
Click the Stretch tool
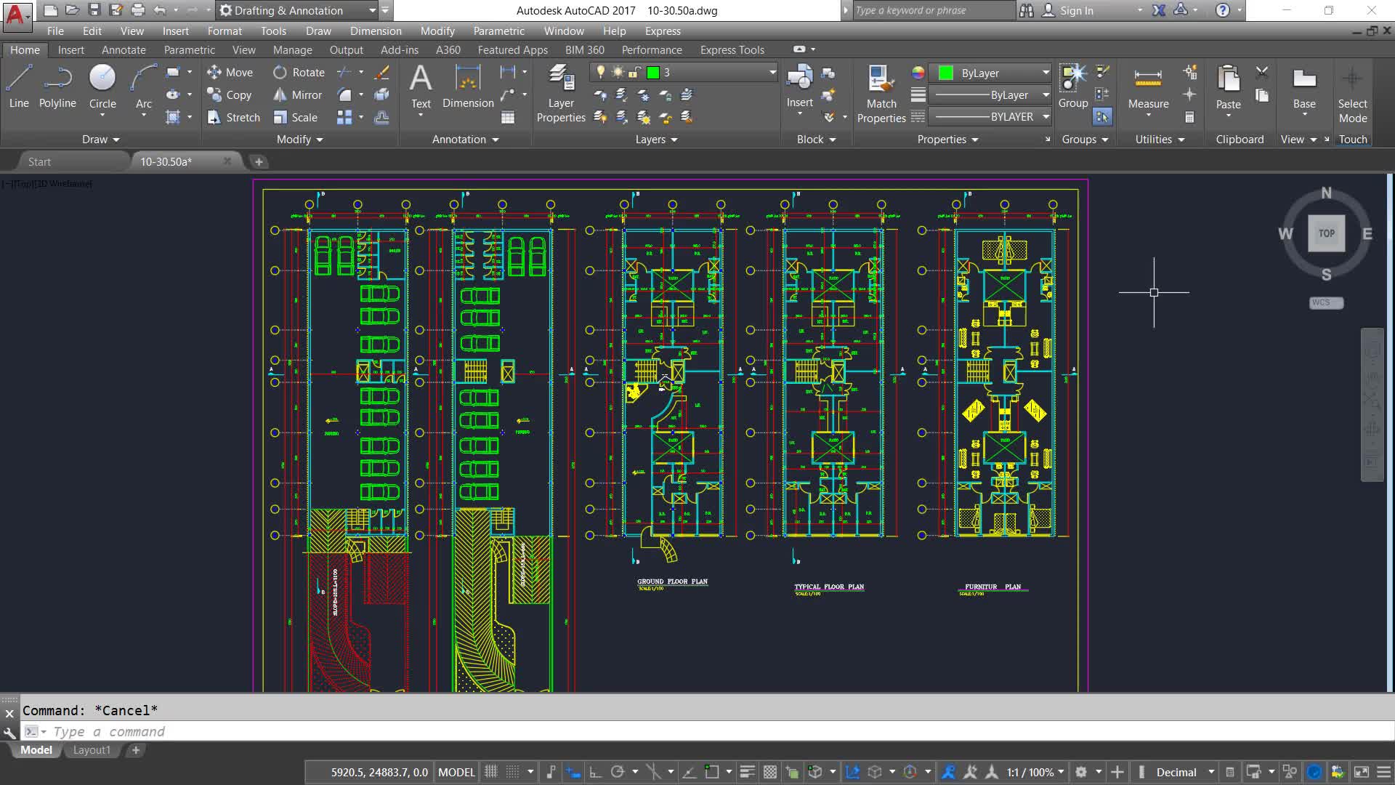(233, 118)
